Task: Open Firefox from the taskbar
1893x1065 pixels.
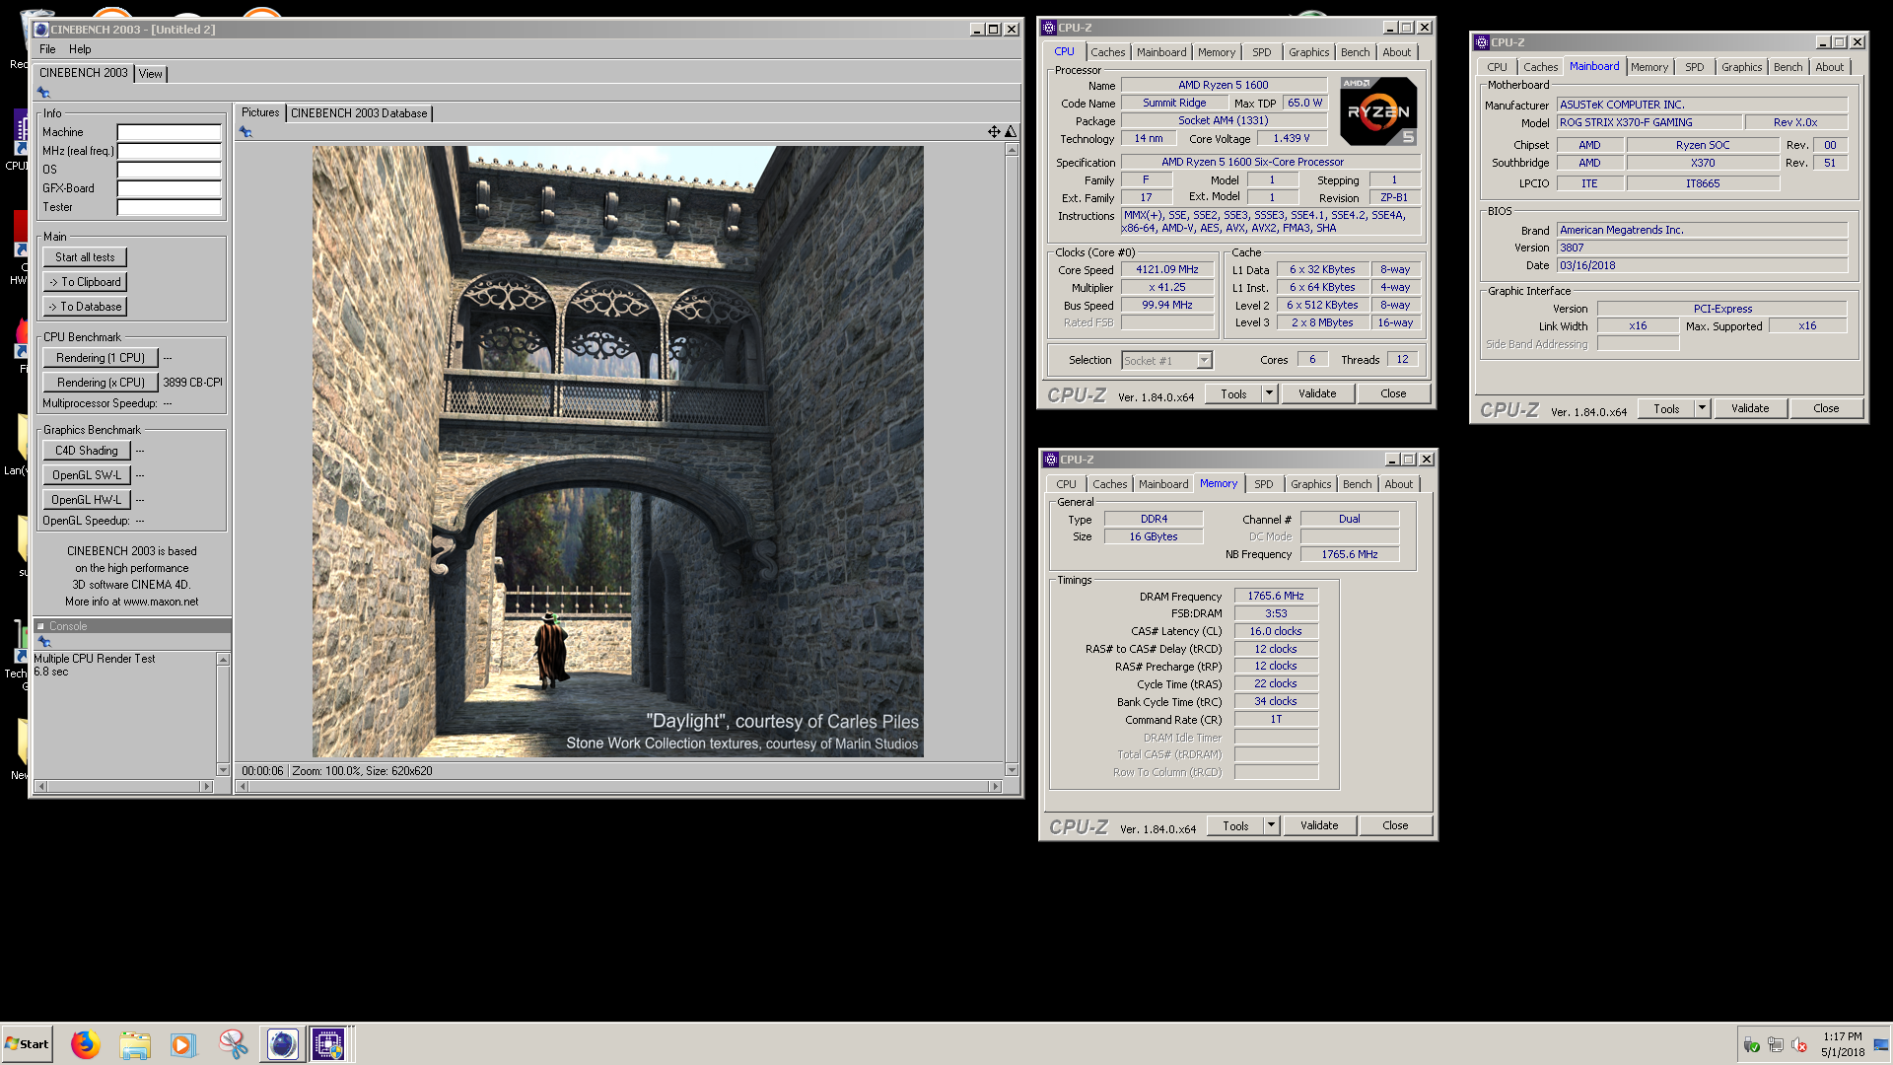Action: point(86,1044)
